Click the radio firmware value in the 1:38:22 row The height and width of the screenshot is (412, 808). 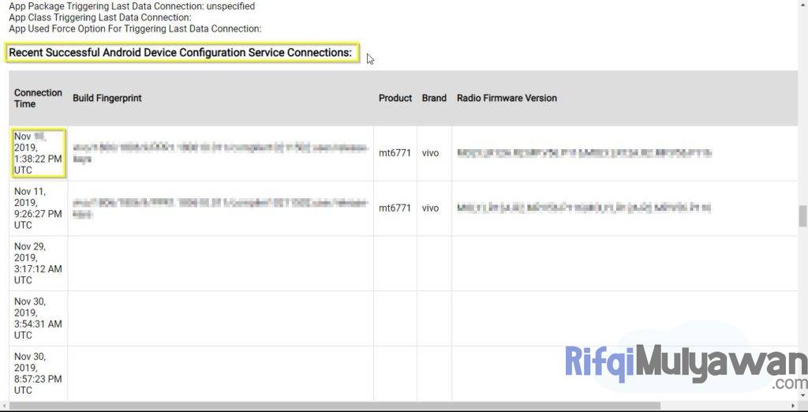[584, 153]
